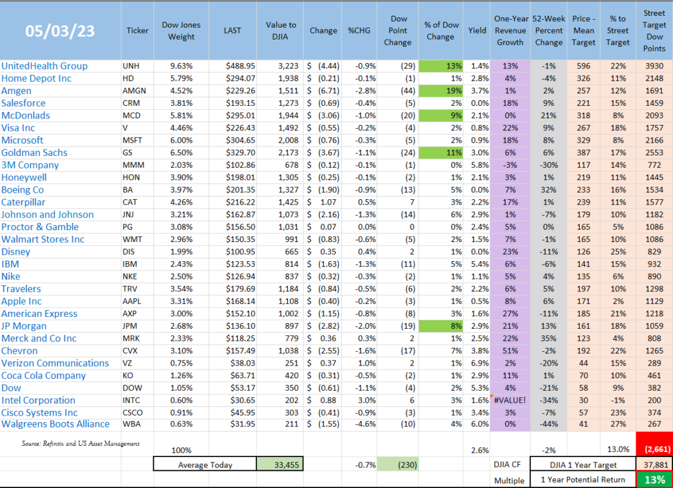This screenshot has height=488, width=673.
Task: Click the LAST column header
Action: 233,30
